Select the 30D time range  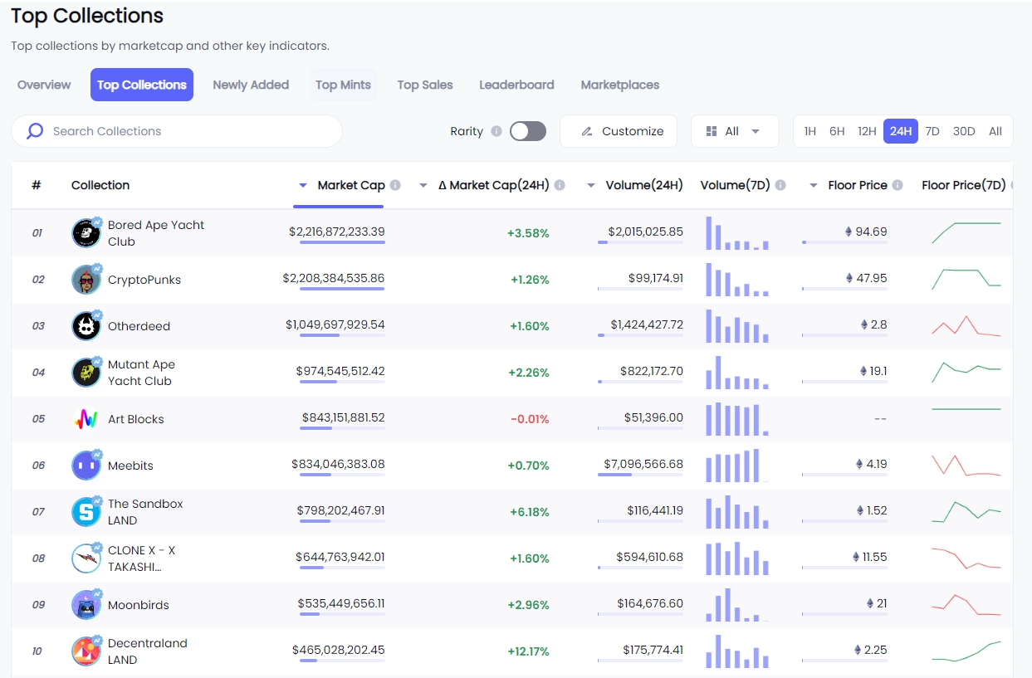pos(964,131)
